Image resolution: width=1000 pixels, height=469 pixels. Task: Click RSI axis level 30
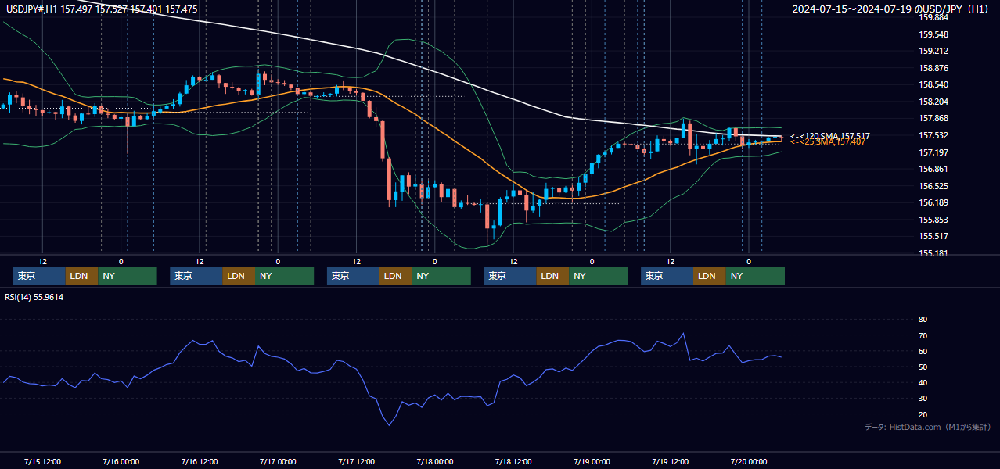coord(923,399)
